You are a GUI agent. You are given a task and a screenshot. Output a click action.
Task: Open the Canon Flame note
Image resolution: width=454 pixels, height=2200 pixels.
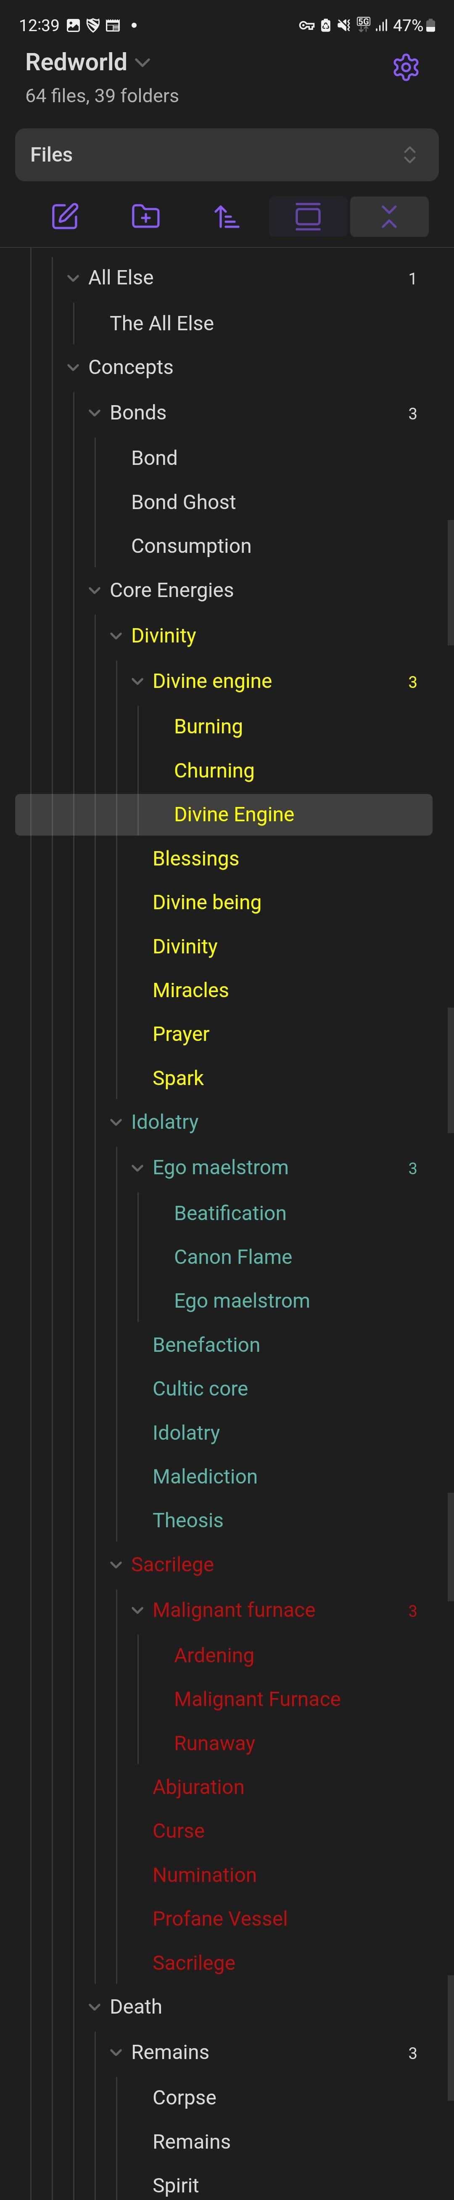[x=233, y=1257]
